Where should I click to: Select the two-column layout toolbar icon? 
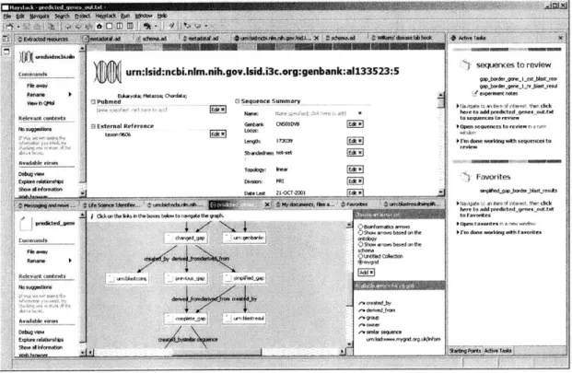pyautogui.click(x=120, y=27)
